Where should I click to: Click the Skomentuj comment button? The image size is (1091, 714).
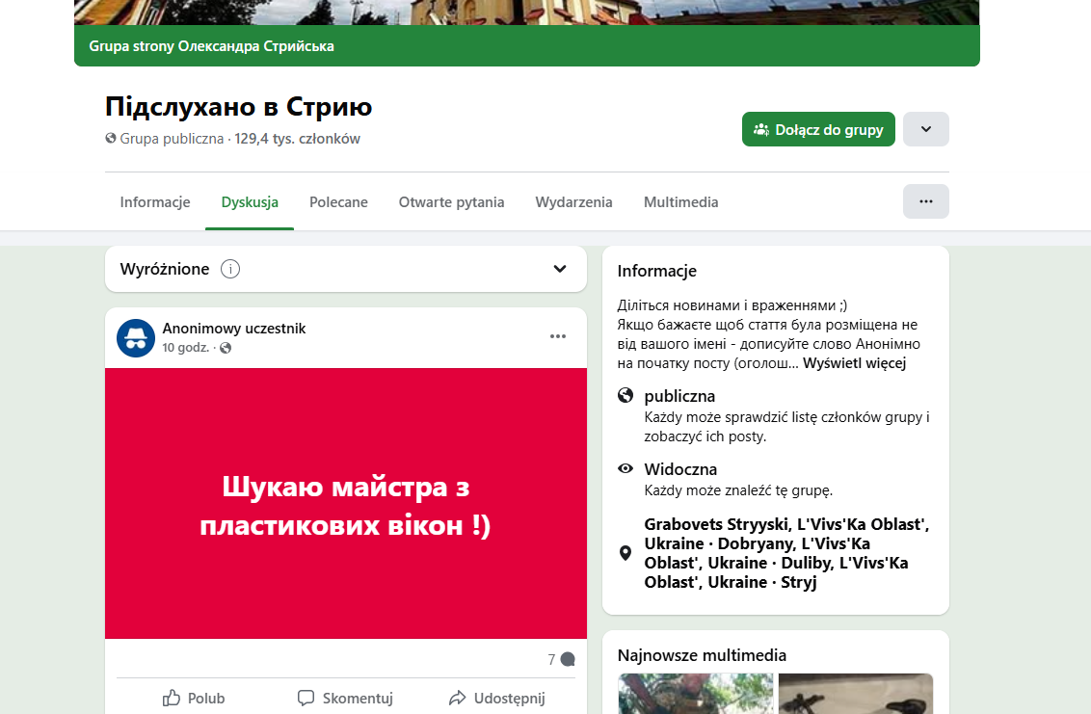tap(345, 699)
